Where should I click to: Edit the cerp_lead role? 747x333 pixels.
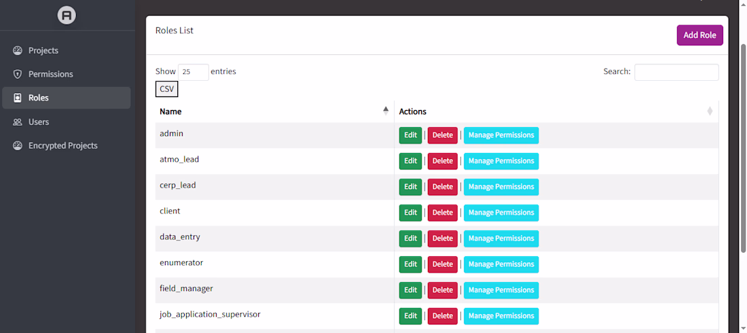[411, 186]
